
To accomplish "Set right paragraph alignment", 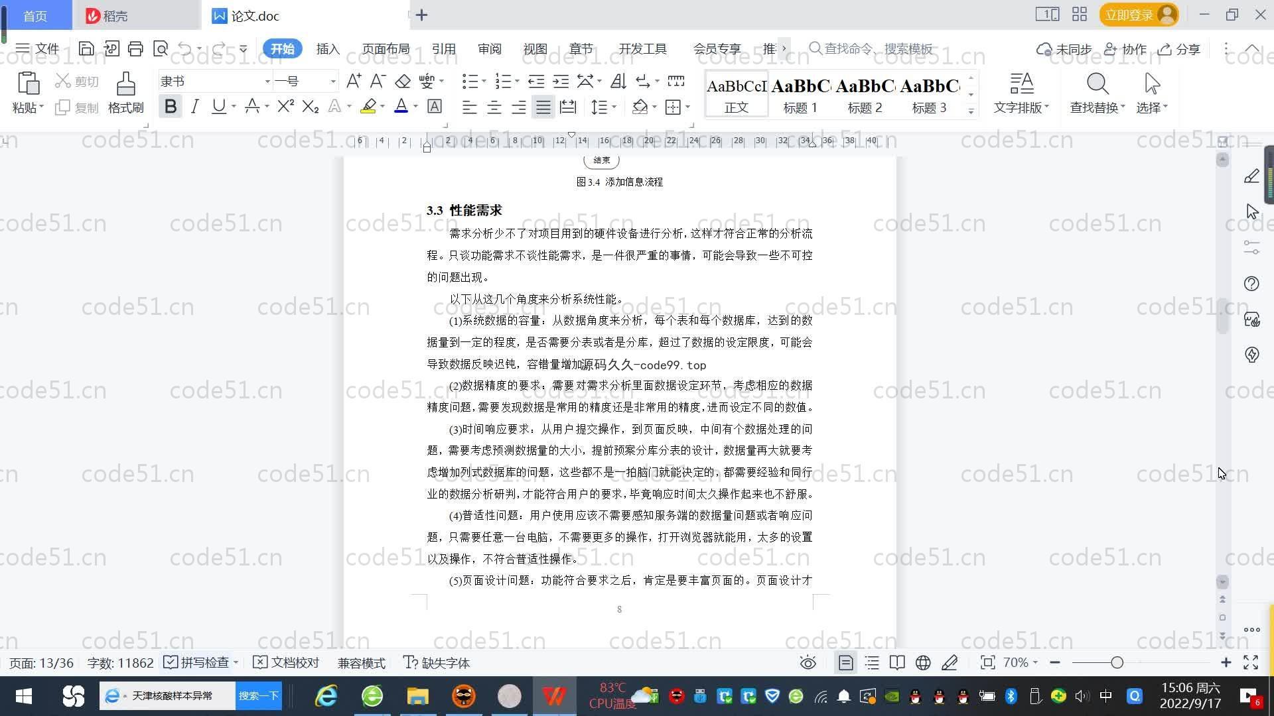I will click(518, 106).
